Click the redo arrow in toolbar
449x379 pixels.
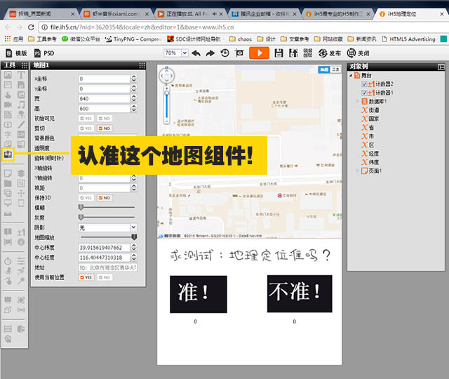(210, 53)
